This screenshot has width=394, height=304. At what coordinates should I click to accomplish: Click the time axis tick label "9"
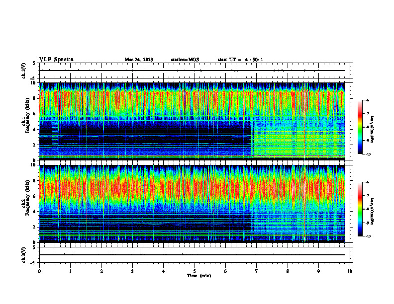point(318,271)
